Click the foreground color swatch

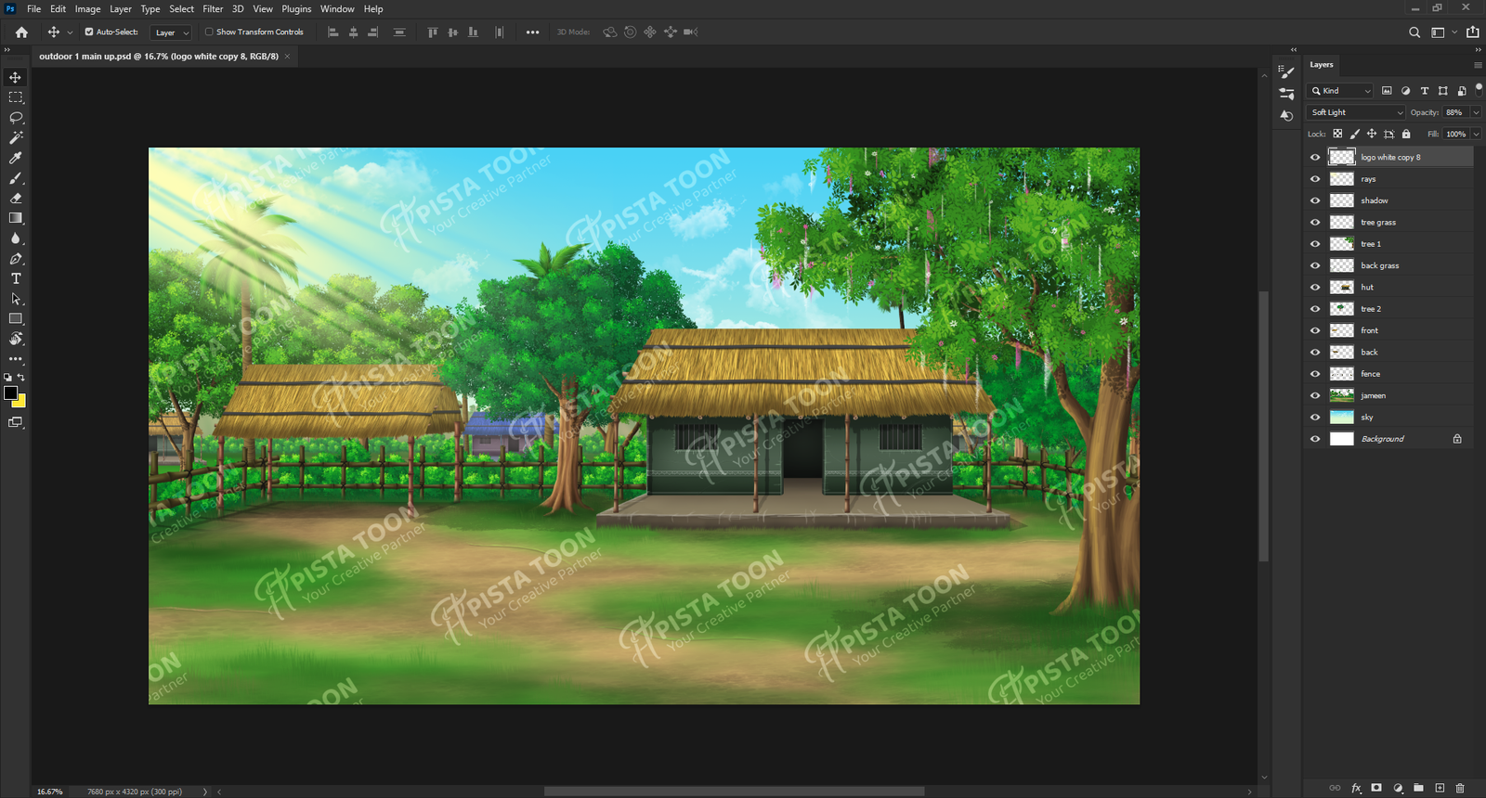10,393
